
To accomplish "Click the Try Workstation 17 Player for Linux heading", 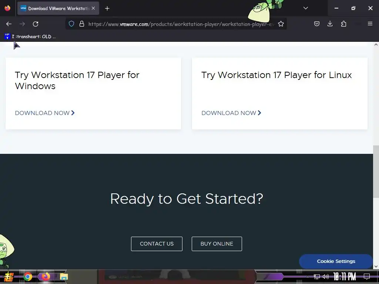I will pos(276,75).
